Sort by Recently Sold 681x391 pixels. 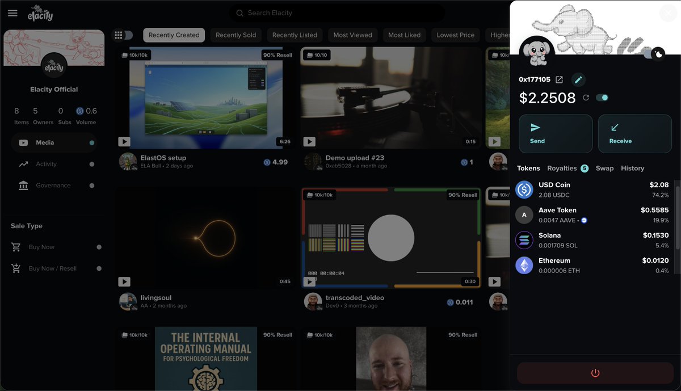(236, 35)
